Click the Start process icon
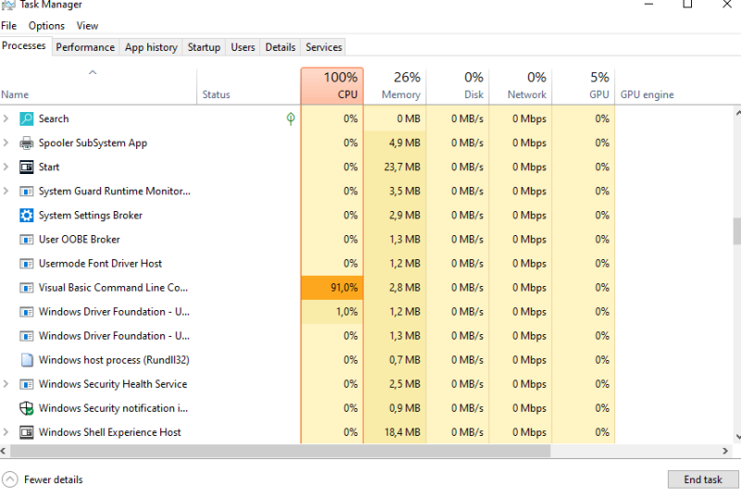 click(x=27, y=167)
